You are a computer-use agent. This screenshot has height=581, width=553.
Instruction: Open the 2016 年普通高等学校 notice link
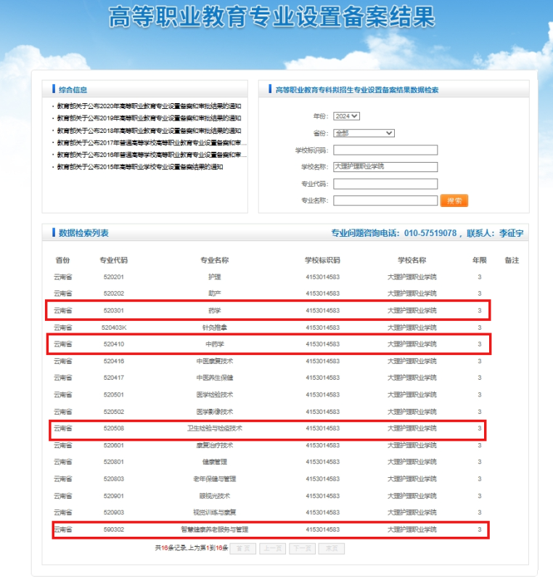pyautogui.click(x=152, y=155)
